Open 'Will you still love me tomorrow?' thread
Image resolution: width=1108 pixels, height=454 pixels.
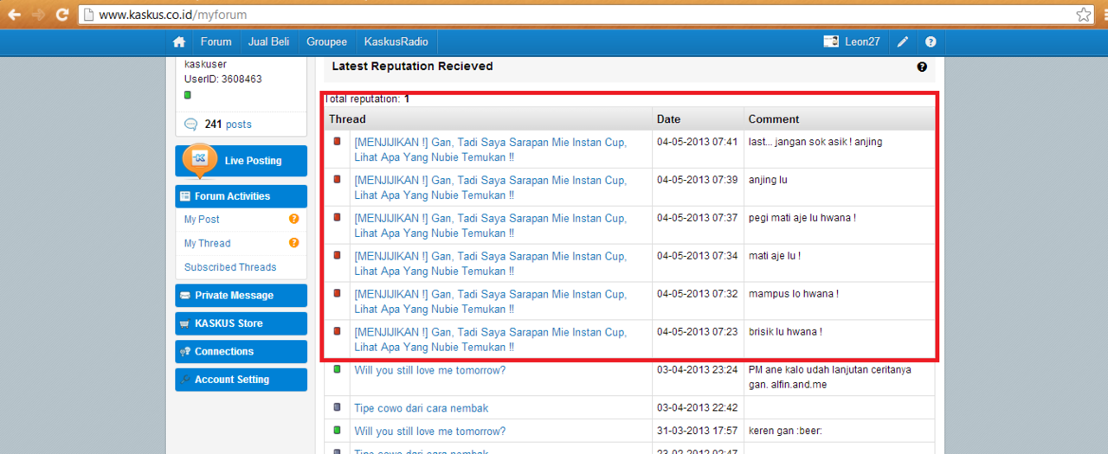point(429,370)
